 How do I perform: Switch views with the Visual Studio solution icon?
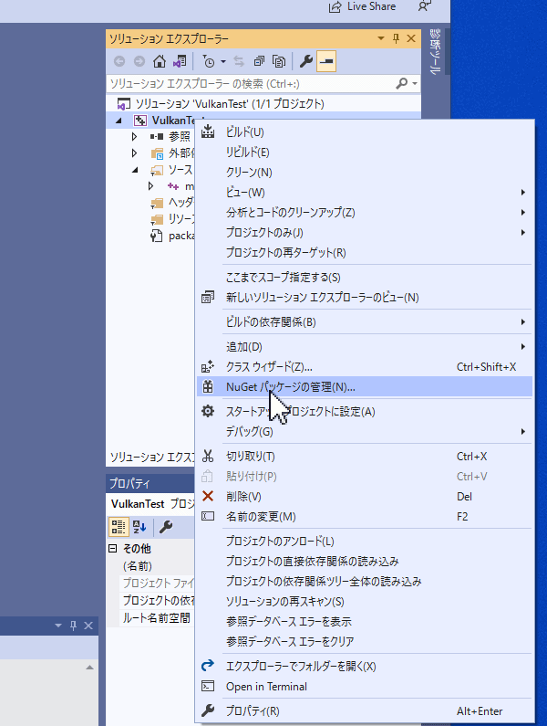180,61
